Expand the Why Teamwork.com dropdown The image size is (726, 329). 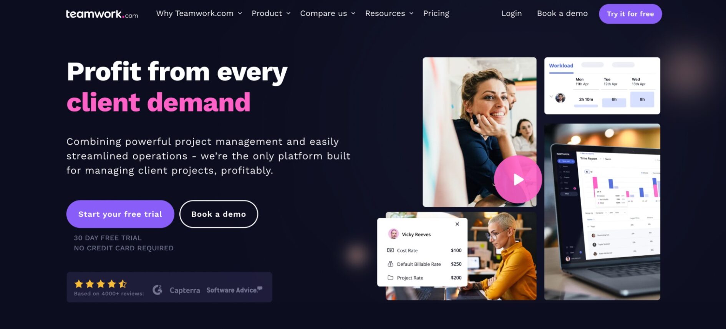199,13
